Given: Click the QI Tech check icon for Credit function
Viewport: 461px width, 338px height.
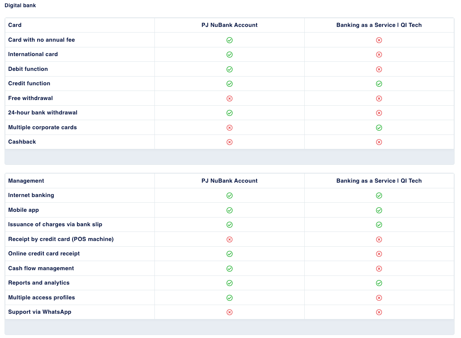Looking at the screenshot, I should pyautogui.click(x=379, y=84).
